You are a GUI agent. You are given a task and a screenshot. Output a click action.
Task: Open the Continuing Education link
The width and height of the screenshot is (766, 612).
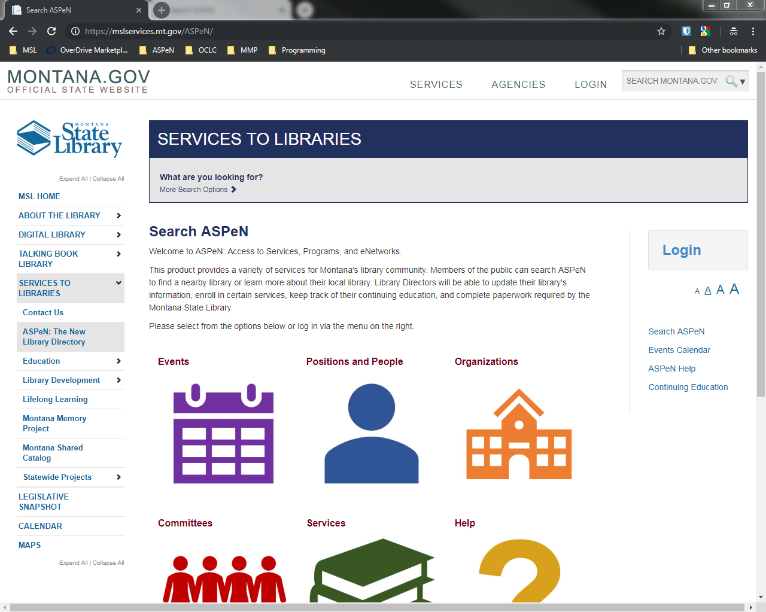point(688,387)
